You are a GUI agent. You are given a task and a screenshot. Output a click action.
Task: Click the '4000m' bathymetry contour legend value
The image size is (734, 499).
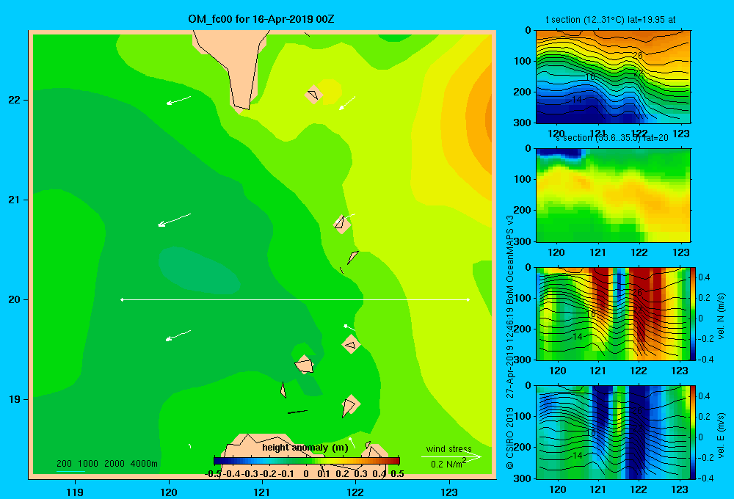(144, 464)
